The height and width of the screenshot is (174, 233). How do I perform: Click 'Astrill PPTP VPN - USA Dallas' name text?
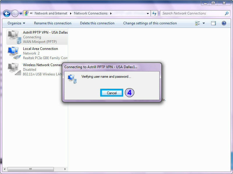(45, 32)
